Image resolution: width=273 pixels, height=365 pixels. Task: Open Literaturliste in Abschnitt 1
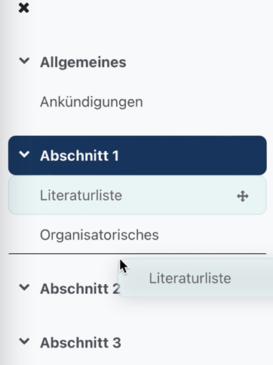(x=81, y=196)
